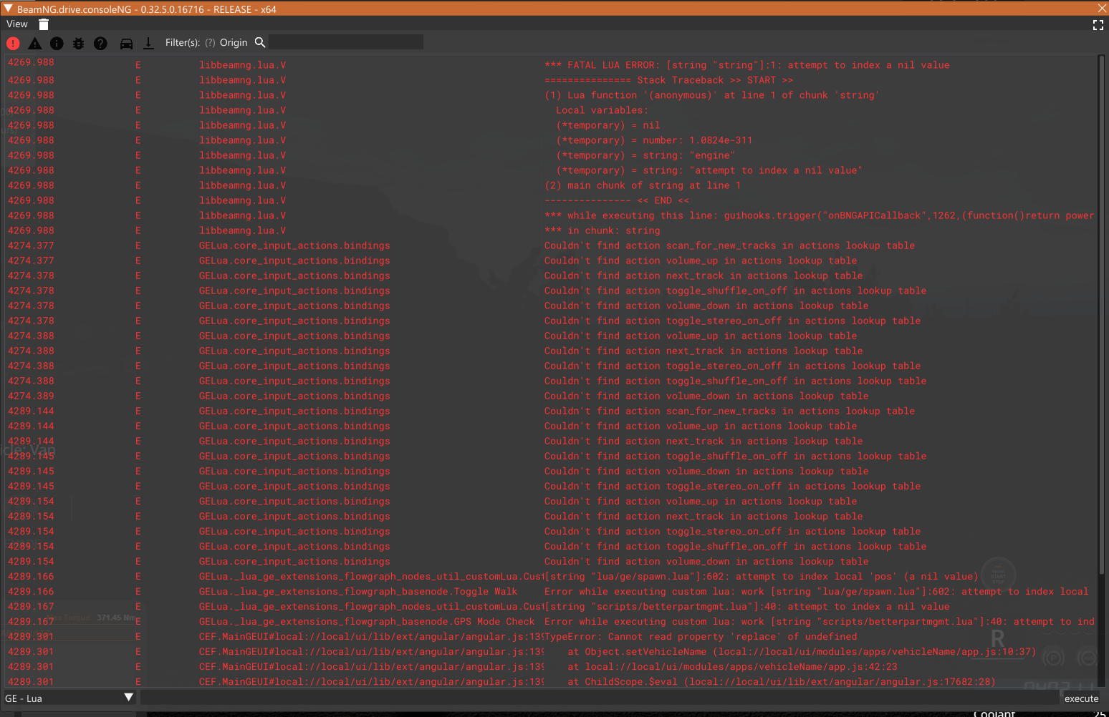Select the '(*temporary) = nil' line

coord(608,125)
